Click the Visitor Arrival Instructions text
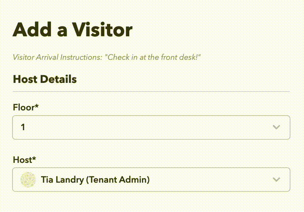 (x=107, y=57)
